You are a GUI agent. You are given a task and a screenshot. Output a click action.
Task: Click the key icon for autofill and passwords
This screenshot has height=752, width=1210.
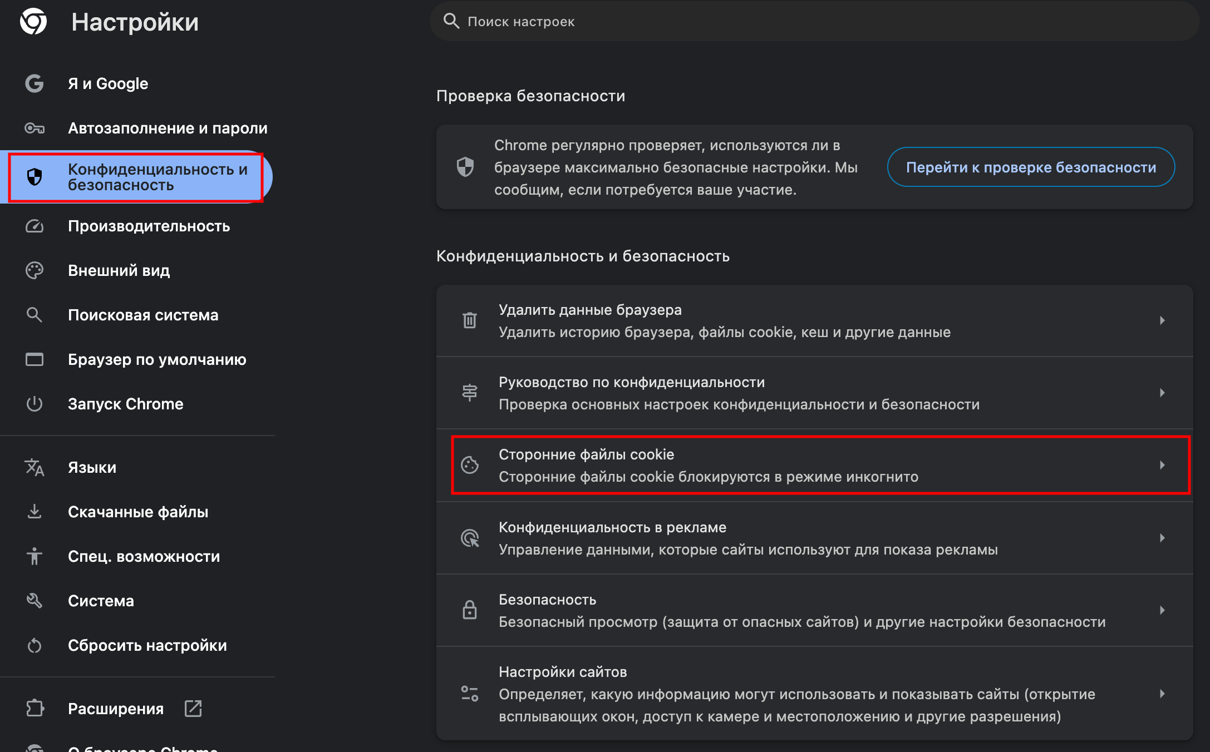point(35,128)
